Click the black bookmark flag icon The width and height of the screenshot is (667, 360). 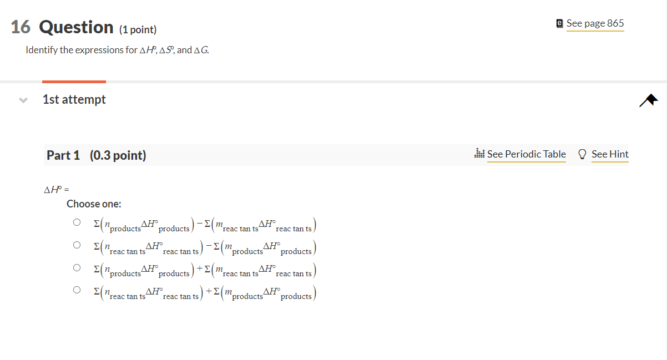tap(648, 99)
